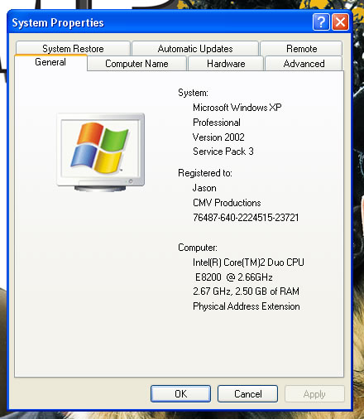Click the help question mark button
Screen dimensions: 364x419
[321, 22]
